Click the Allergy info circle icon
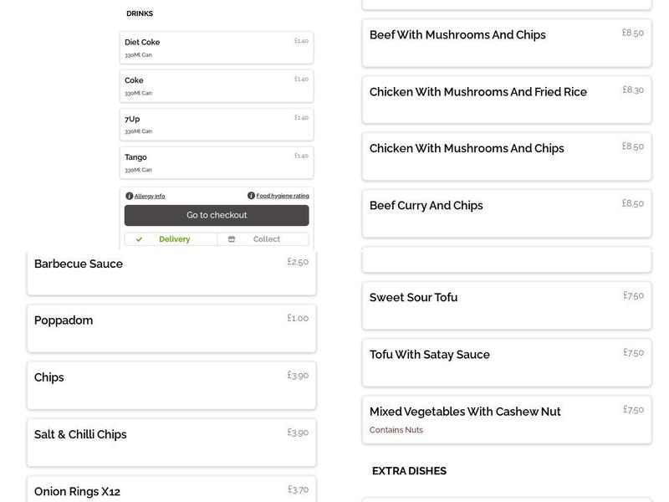This screenshot has height=502, width=669. point(130,195)
